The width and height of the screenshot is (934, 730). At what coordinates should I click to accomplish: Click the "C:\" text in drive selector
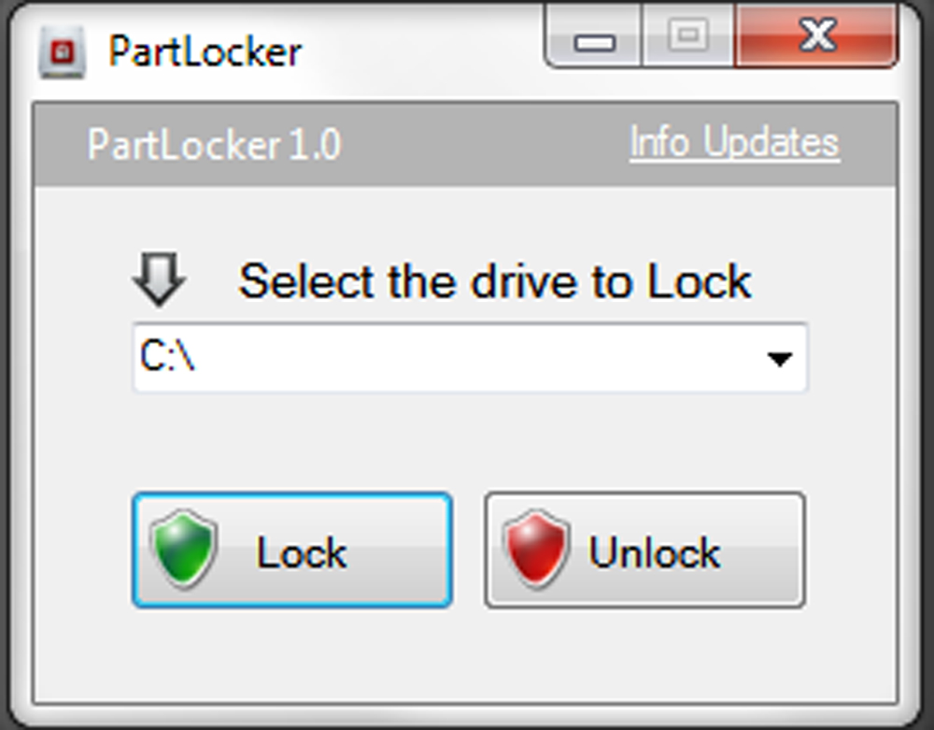[x=166, y=358]
